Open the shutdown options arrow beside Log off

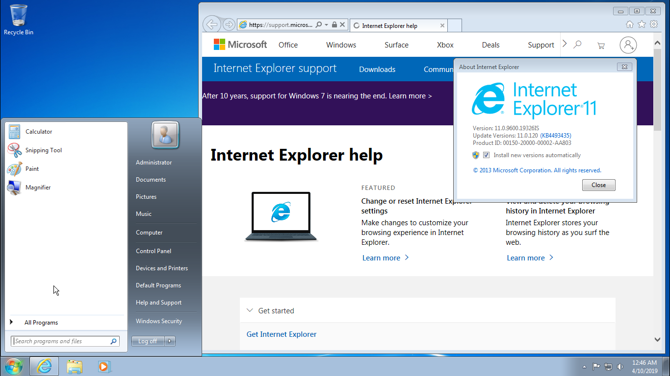coord(170,341)
